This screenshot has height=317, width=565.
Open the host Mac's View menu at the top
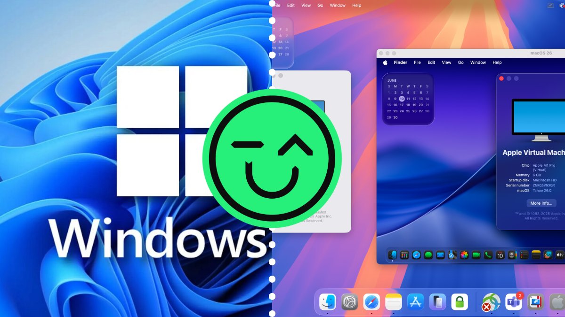point(306,5)
